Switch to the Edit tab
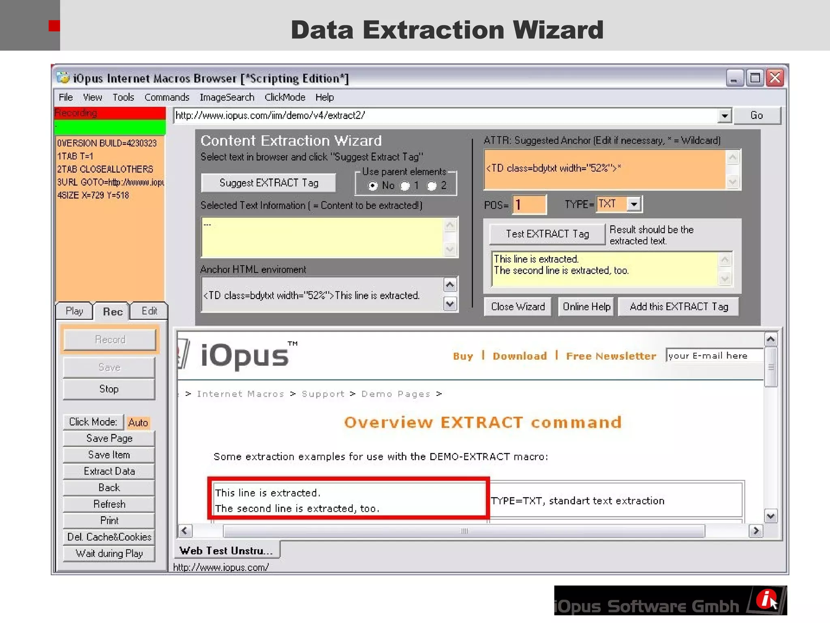Viewport: 830px width, 623px height. 149,311
